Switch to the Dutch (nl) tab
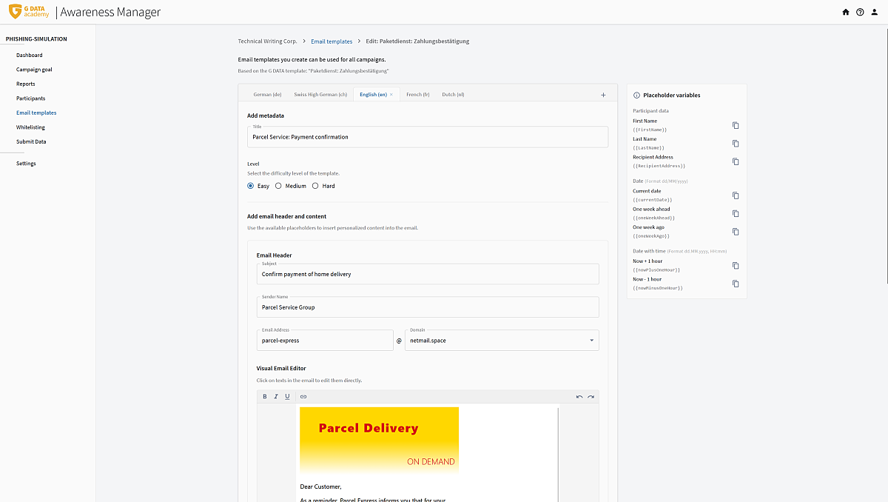Viewport: 888px width, 502px height. [x=453, y=95]
